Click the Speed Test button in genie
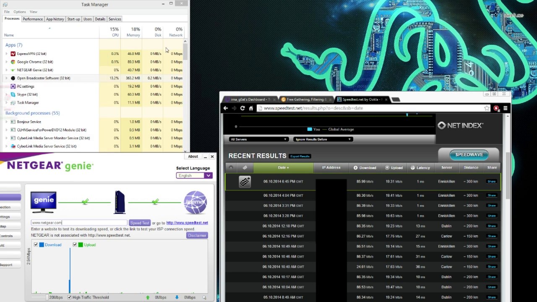 (x=139, y=223)
